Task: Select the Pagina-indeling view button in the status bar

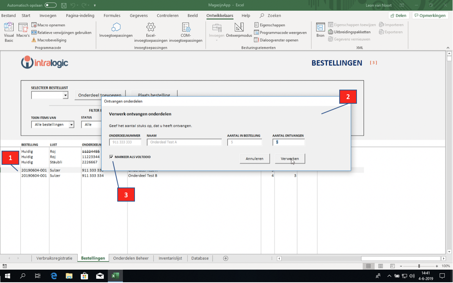Action: 380,266
